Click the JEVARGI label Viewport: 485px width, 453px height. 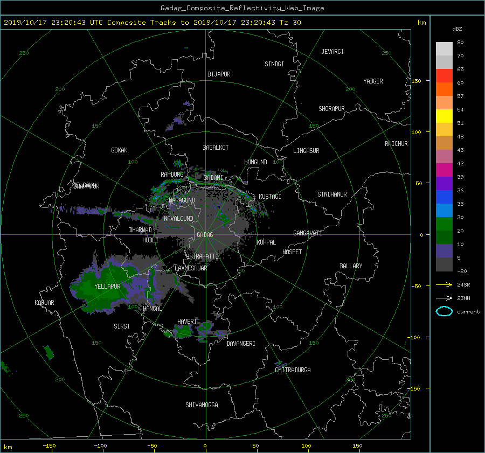pyautogui.click(x=332, y=52)
